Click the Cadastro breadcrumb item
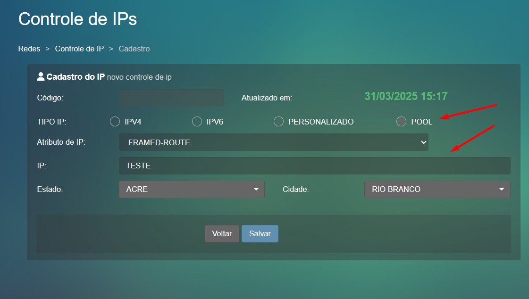 point(134,49)
